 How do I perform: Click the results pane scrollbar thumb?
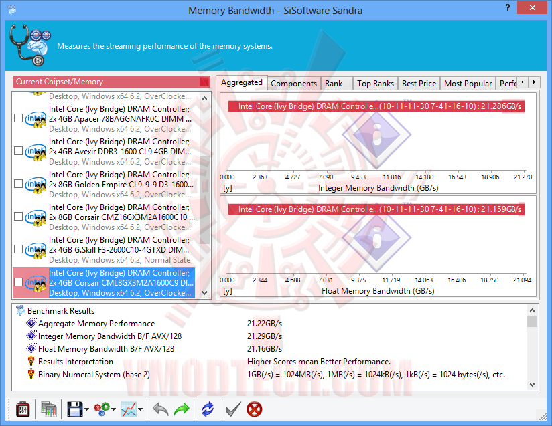(x=532, y=322)
